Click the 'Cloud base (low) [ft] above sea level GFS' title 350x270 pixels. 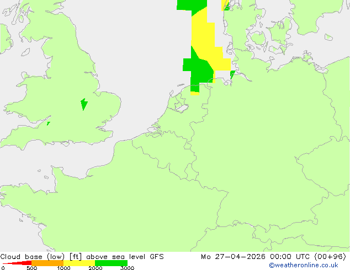coord(82,257)
